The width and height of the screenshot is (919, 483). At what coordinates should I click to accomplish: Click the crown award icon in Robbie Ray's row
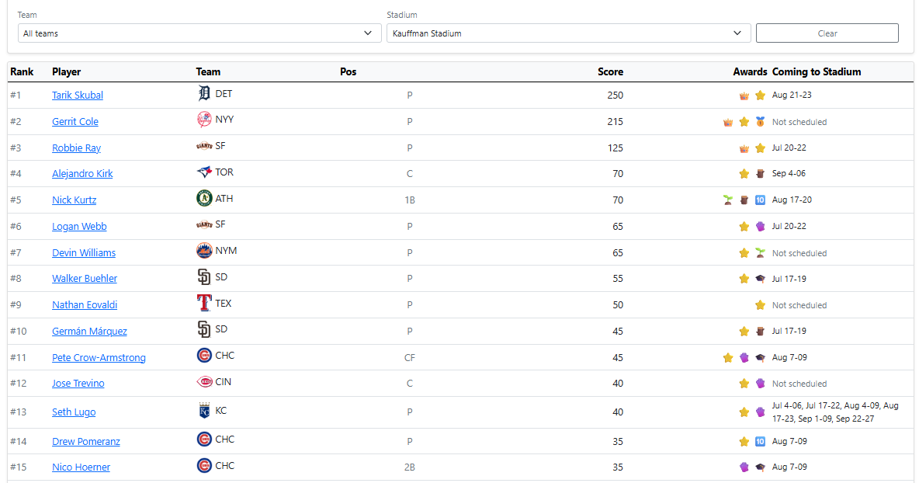point(744,148)
